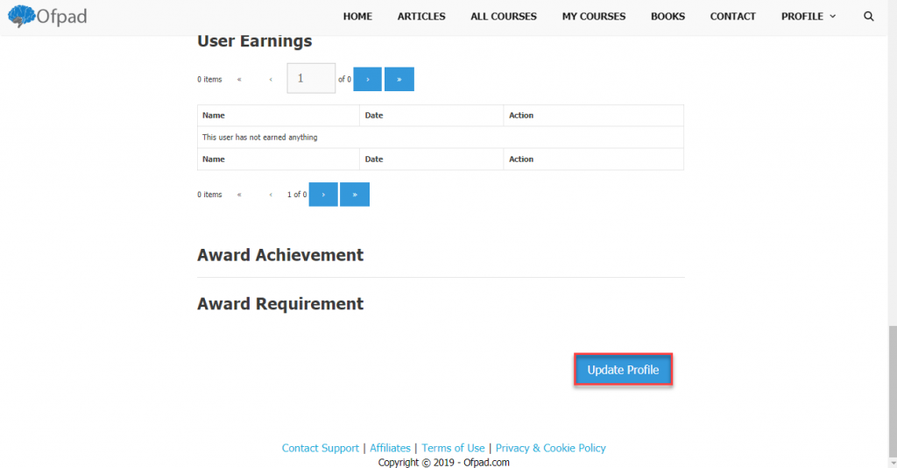Click first page arrow in top pagination
This screenshot has width=897, height=468.
coord(239,80)
